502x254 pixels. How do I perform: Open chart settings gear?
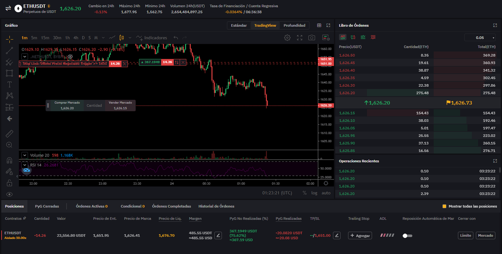point(287,38)
